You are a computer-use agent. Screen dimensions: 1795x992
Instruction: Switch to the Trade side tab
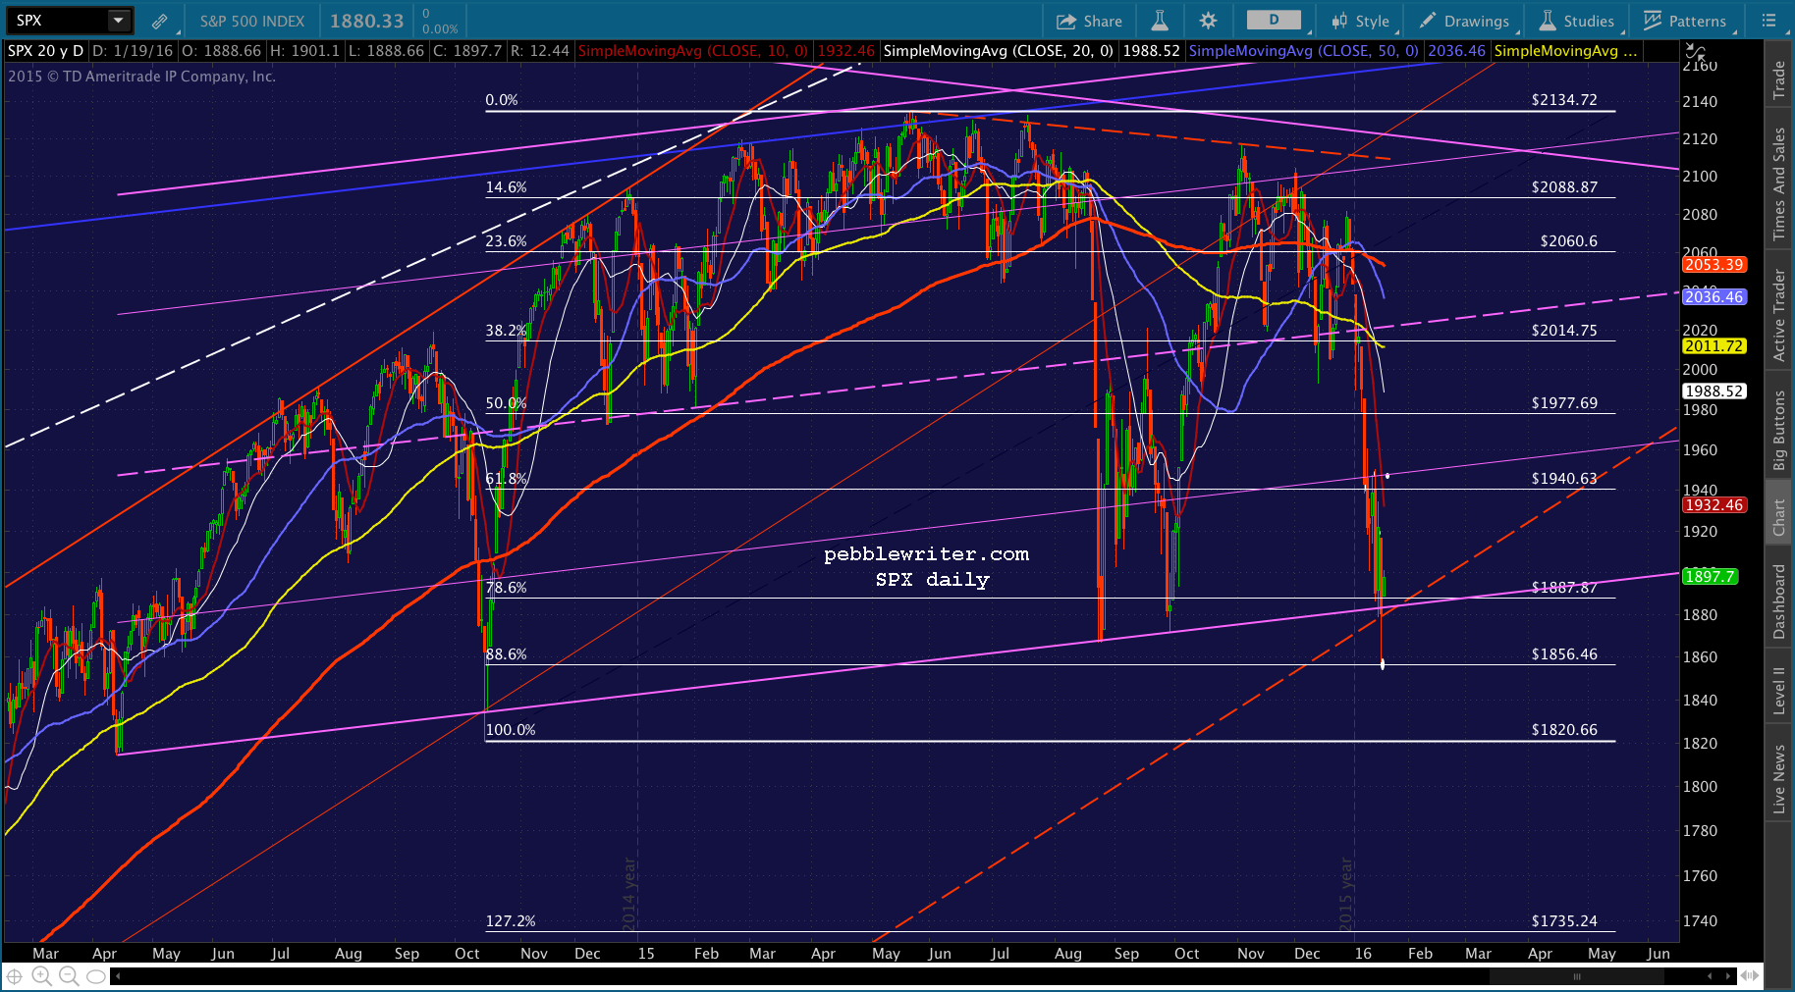tap(1778, 80)
